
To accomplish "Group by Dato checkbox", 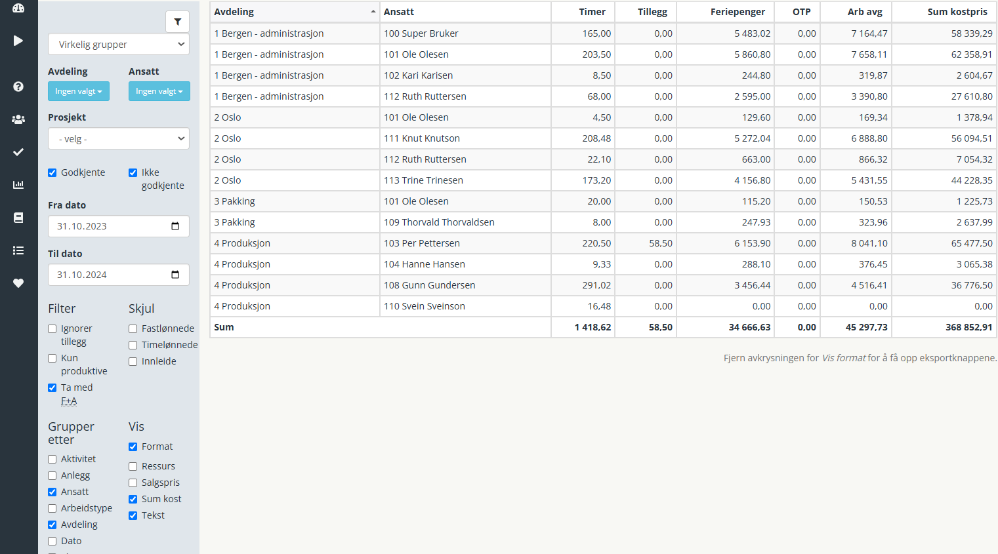I will pyautogui.click(x=52, y=542).
